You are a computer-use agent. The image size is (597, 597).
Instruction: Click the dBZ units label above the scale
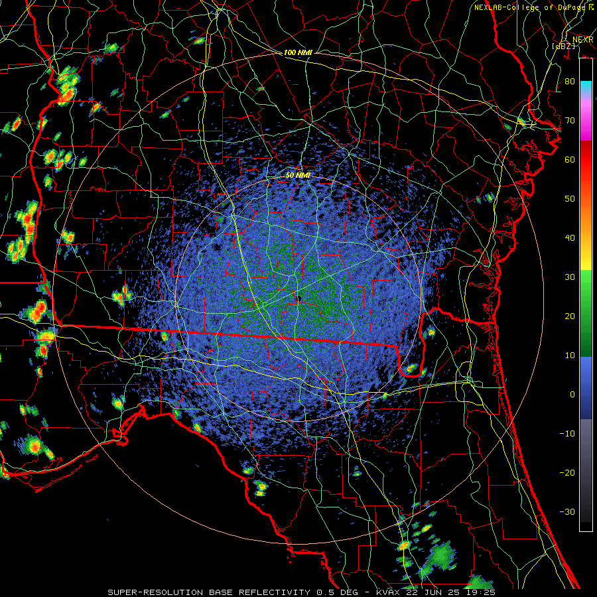(563, 46)
